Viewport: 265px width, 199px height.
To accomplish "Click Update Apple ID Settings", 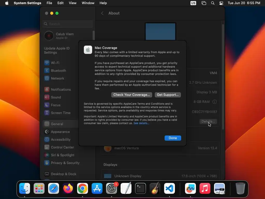I will [57, 51].
